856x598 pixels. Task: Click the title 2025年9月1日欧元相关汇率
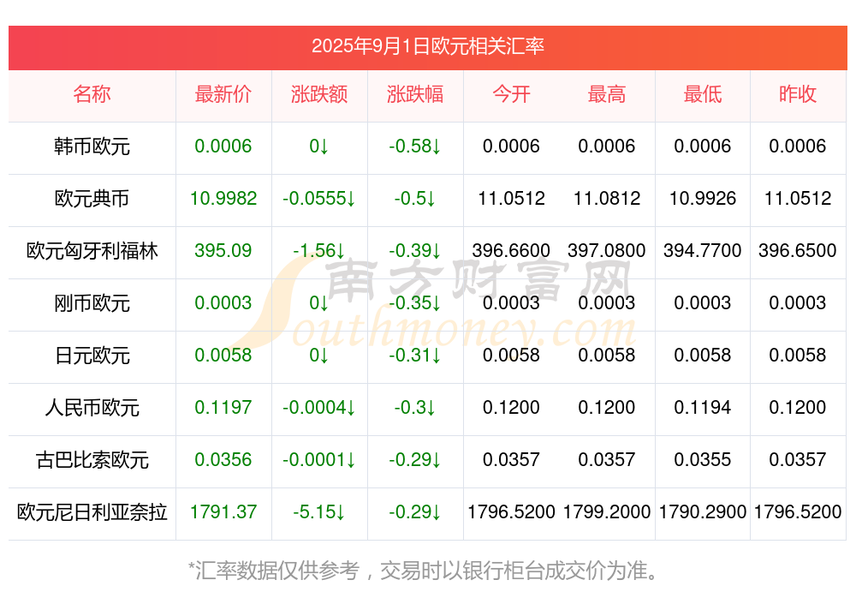428,46
